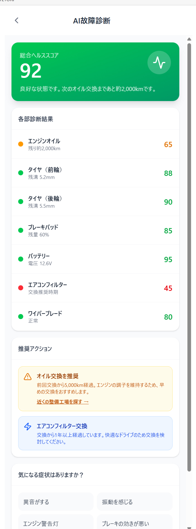This screenshot has height=529, width=196.
Task: Click the warning triangle icon for oil change
Action: [x=28, y=377]
